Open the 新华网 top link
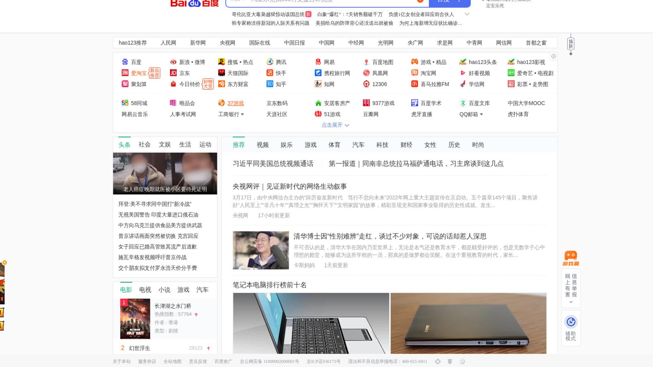The image size is (653, 367). (198, 43)
